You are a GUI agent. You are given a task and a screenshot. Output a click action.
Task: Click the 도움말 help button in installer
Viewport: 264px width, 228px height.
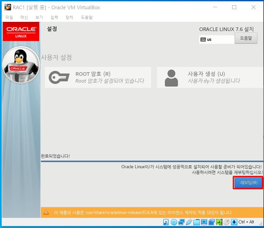[x=246, y=38]
